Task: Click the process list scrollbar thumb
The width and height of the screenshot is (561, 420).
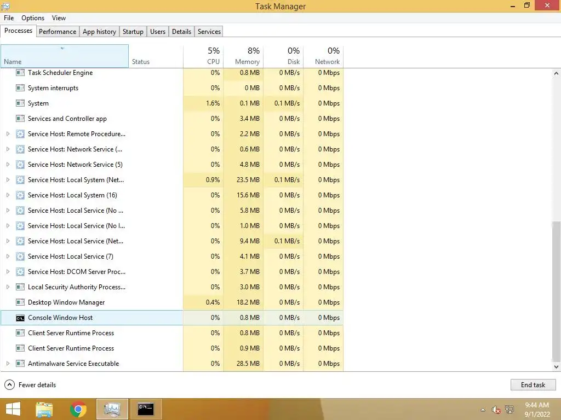Action: [x=556, y=291]
